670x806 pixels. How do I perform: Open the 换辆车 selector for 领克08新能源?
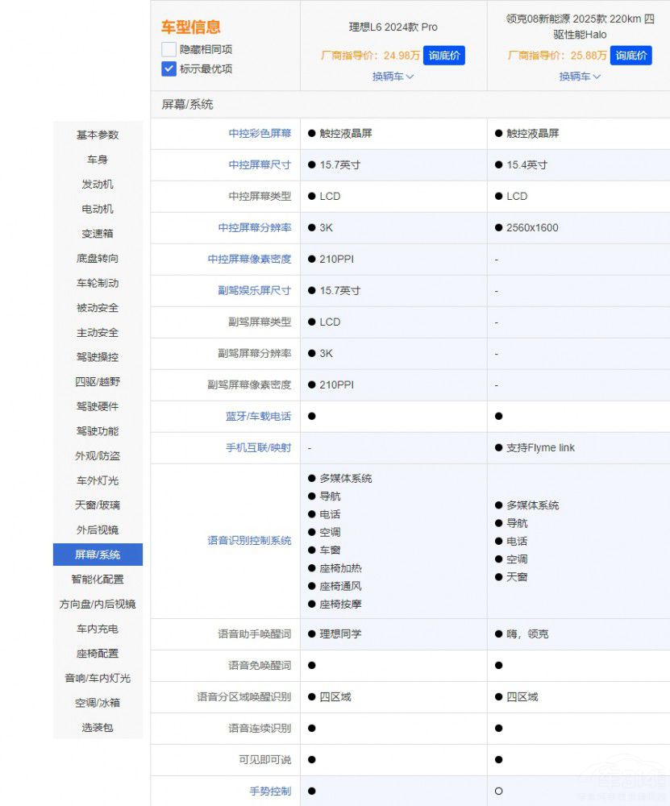coord(577,77)
